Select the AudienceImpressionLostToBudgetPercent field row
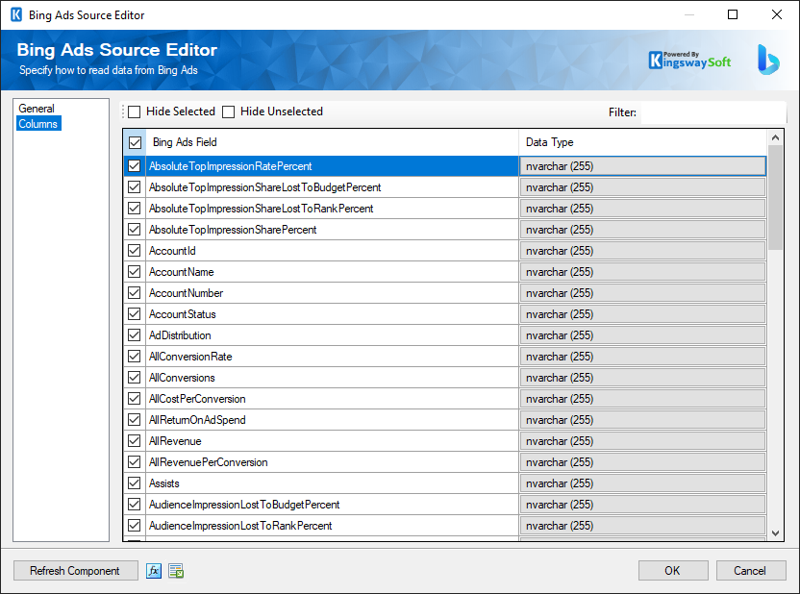 pos(332,505)
